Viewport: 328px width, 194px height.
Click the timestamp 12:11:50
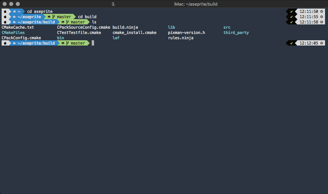[309, 12]
